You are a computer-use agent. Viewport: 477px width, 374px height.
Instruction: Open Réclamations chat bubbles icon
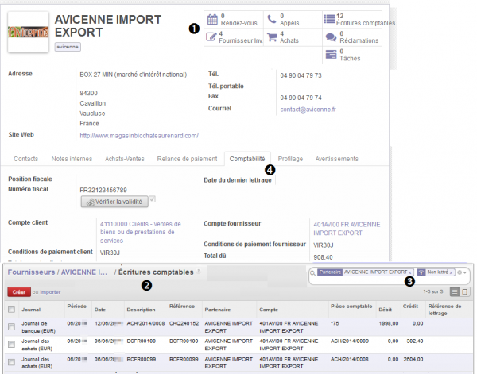tap(331, 37)
